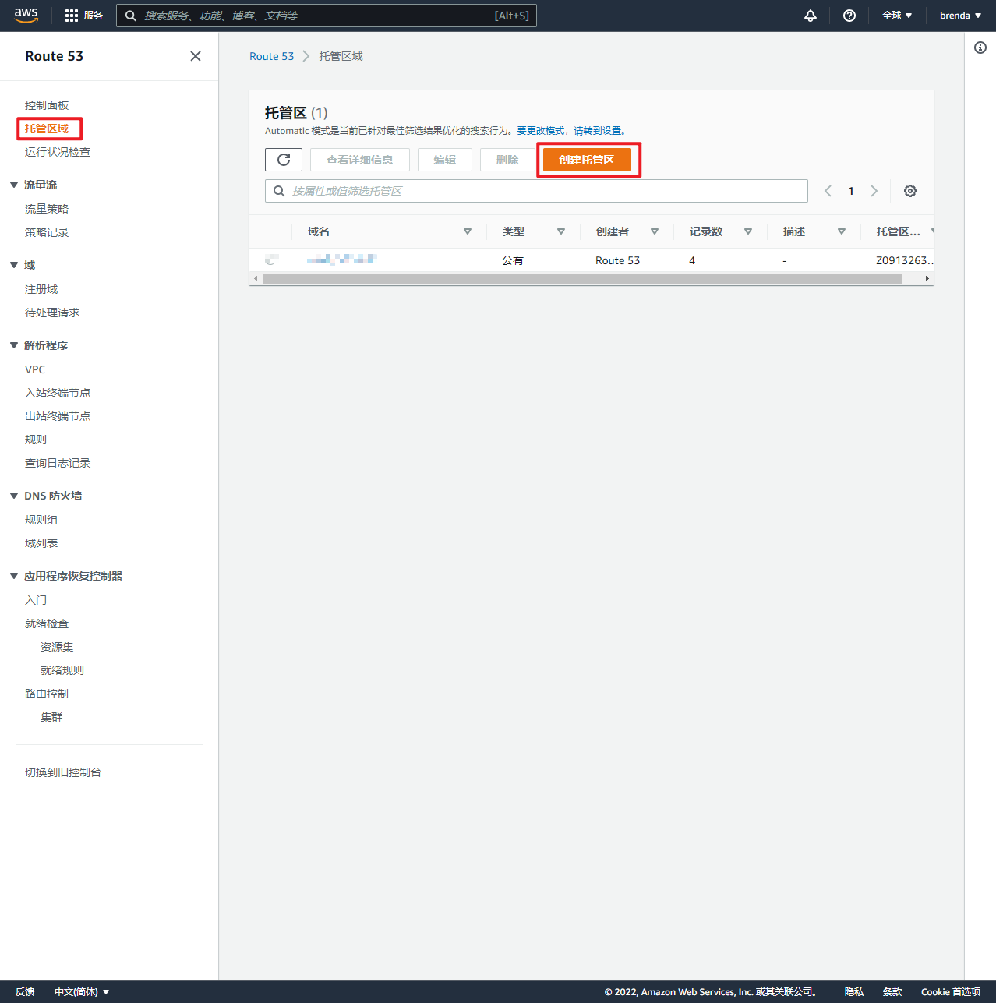Open the 服务 services grid menu
This screenshot has width=996, height=1003.
coord(84,16)
